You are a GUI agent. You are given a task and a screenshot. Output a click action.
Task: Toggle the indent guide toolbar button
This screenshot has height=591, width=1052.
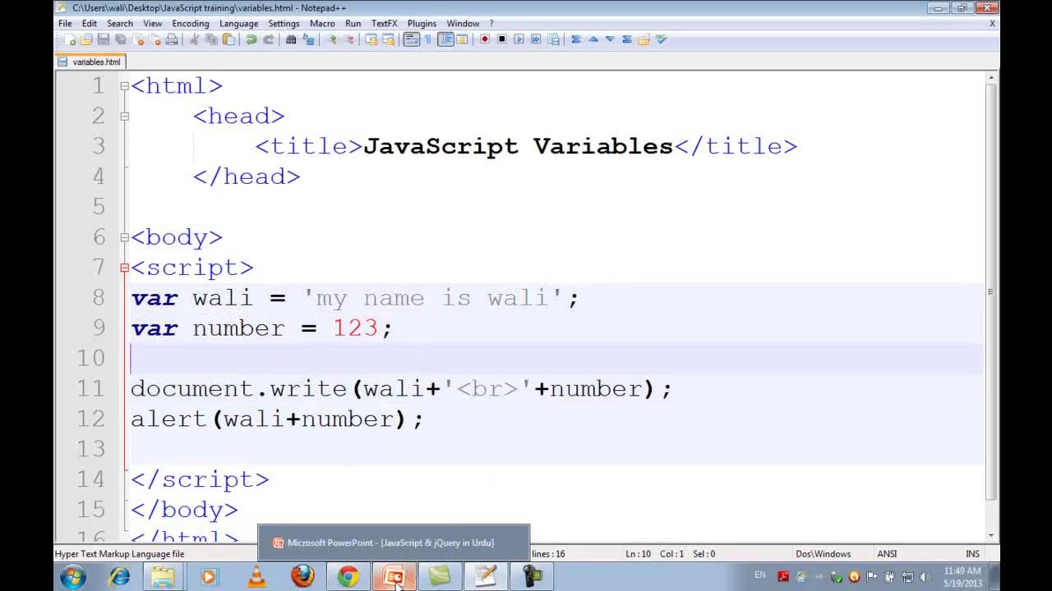pos(445,39)
